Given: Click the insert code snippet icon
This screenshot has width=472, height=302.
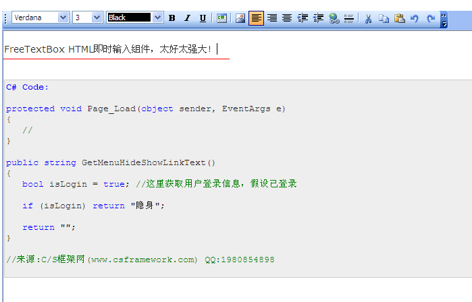Looking at the screenshot, I should pos(222,18).
